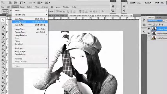Select the Lasso tool

[3, 27]
